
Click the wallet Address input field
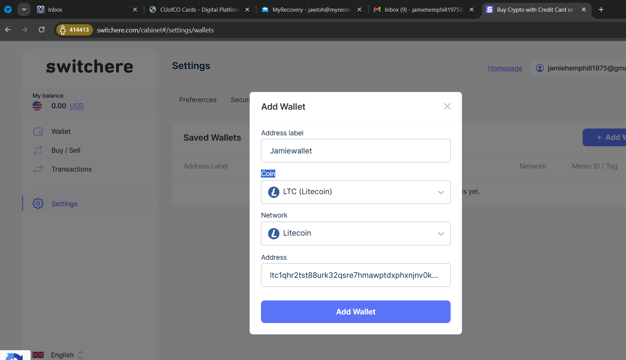(x=356, y=275)
